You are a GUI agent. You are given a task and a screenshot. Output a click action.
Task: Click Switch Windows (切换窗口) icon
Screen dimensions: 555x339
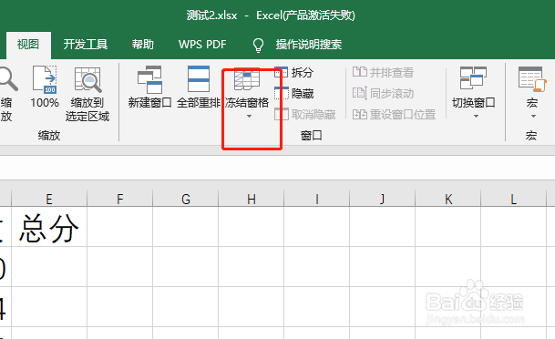pos(473,77)
